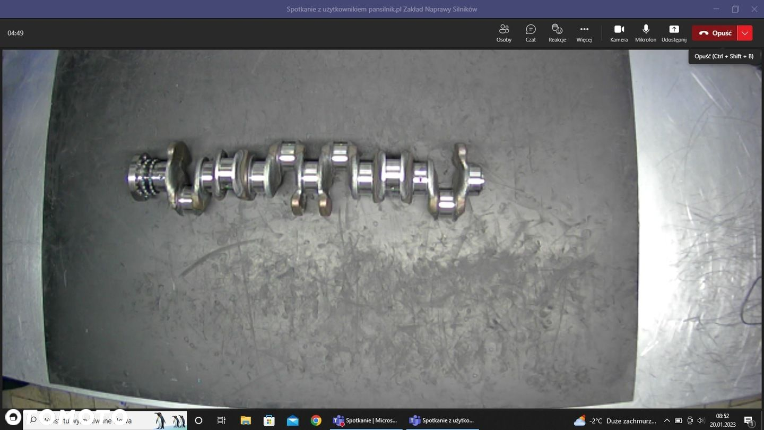Leave the meeting with Opuść button
This screenshot has height=430, width=764.
(x=715, y=33)
